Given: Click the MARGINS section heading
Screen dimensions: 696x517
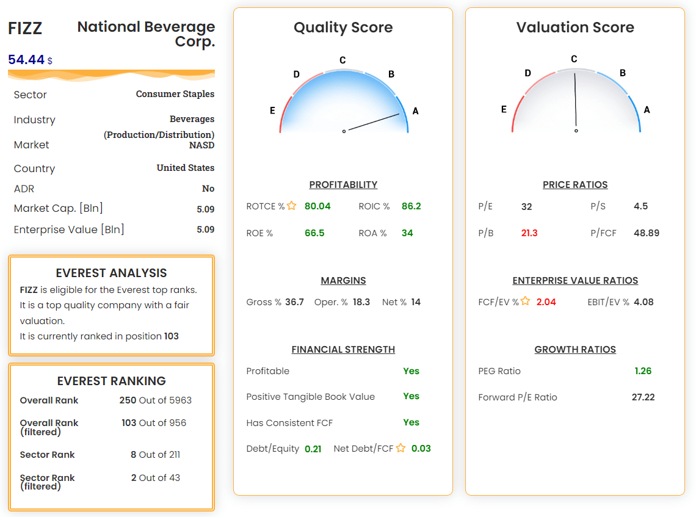Looking at the screenshot, I should (x=343, y=280).
